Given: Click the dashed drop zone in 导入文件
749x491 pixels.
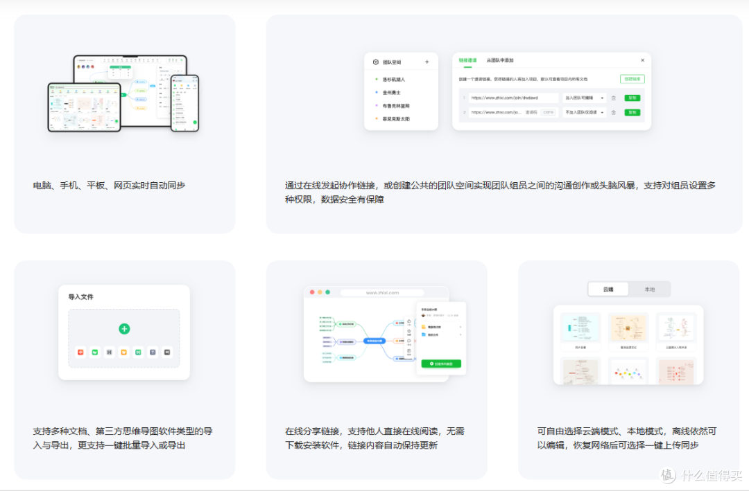Looking at the screenshot, I should [124, 339].
